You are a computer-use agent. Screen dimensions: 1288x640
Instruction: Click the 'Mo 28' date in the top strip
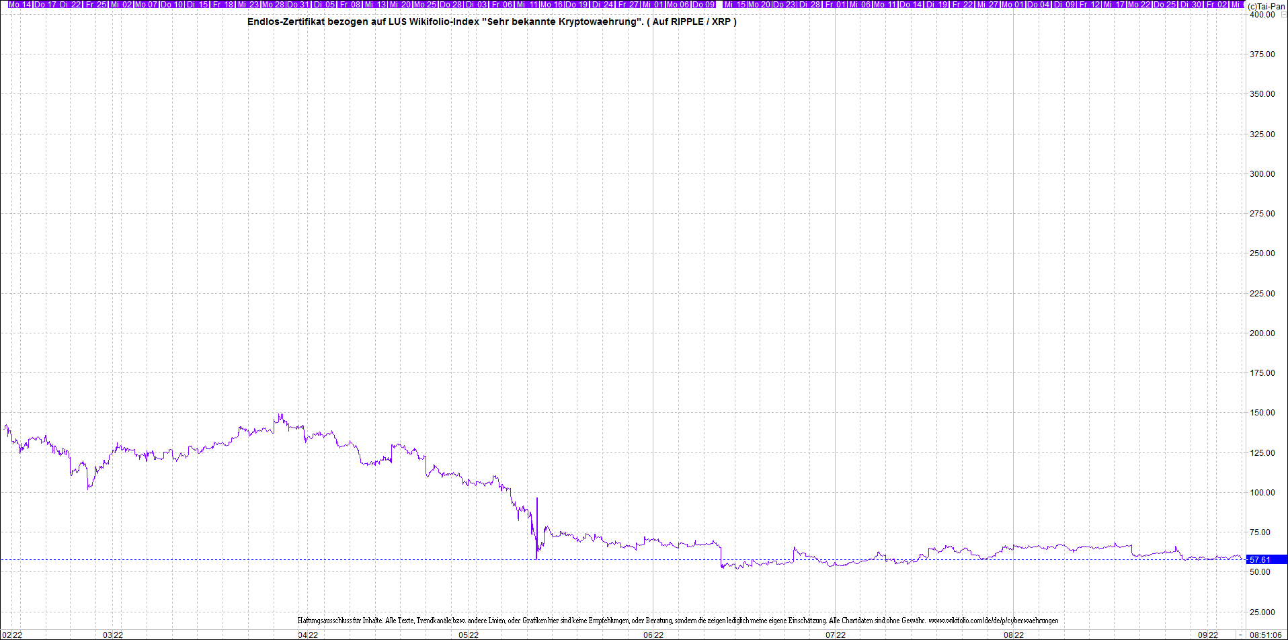274,5
